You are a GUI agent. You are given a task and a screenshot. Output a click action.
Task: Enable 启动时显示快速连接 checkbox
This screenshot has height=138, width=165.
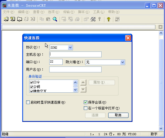[28, 102]
